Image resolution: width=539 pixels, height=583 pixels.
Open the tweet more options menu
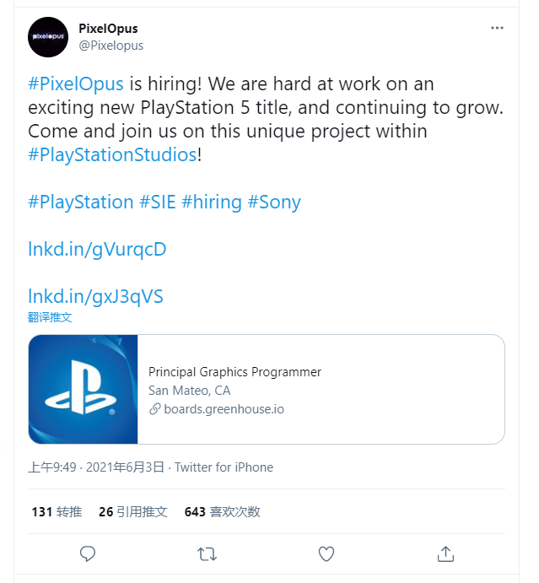[x=498, y=28]
